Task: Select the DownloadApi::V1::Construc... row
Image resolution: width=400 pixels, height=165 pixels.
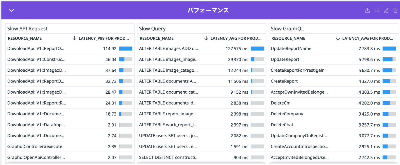Action: (x=70, y=59)
